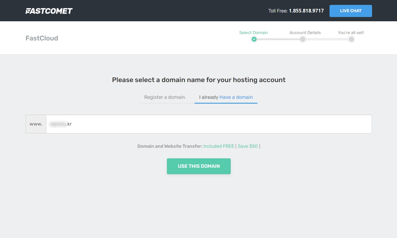The image size is (397, 238).
Task: Click the Select Domain step label
Action: coord(254,33)
